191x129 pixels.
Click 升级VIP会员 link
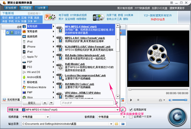[158, 19]
